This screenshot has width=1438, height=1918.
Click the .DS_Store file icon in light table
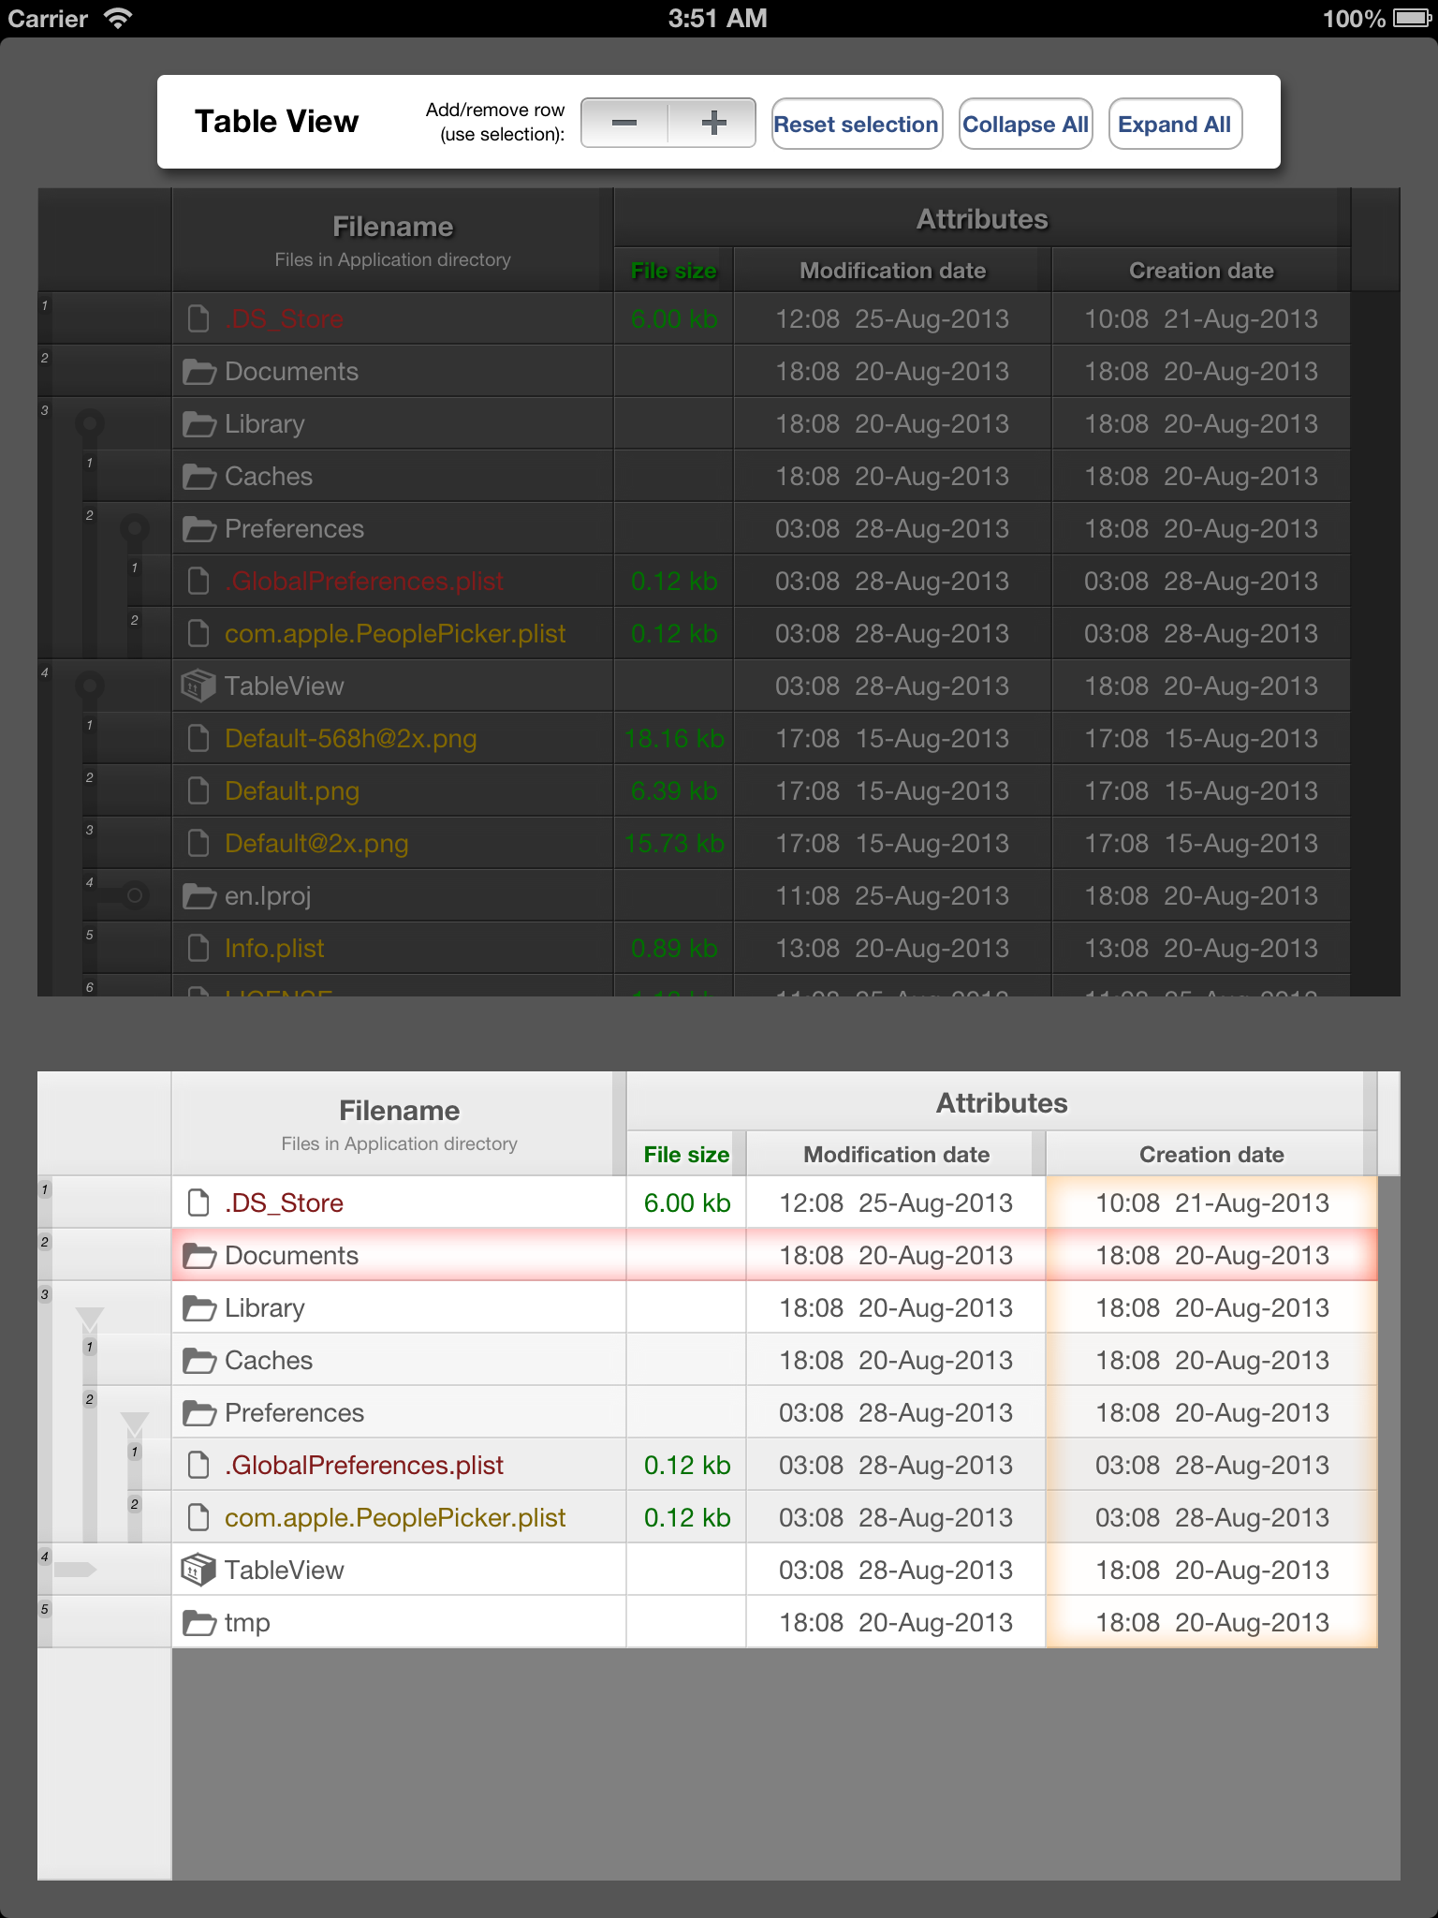pyautogui.click(x=198, y=1202)
